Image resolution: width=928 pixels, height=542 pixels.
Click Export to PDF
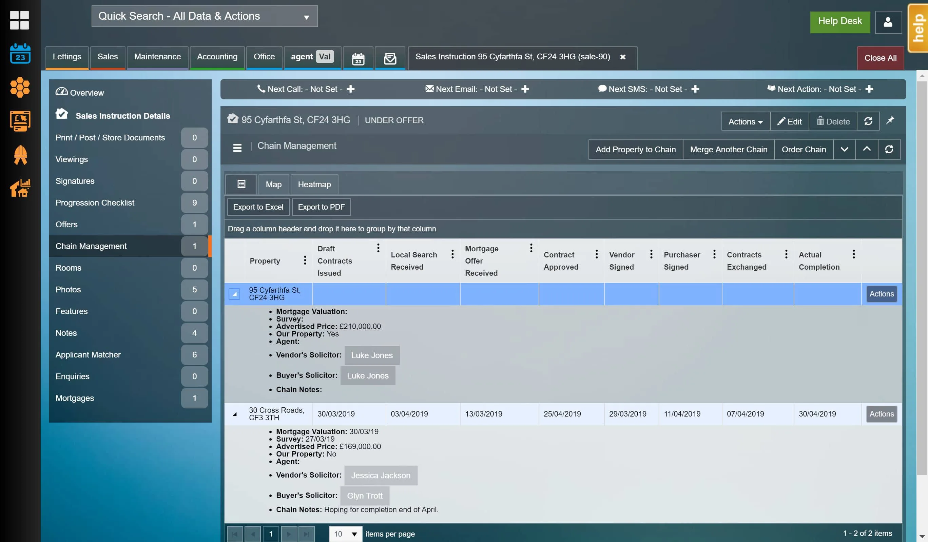(321, 207)
